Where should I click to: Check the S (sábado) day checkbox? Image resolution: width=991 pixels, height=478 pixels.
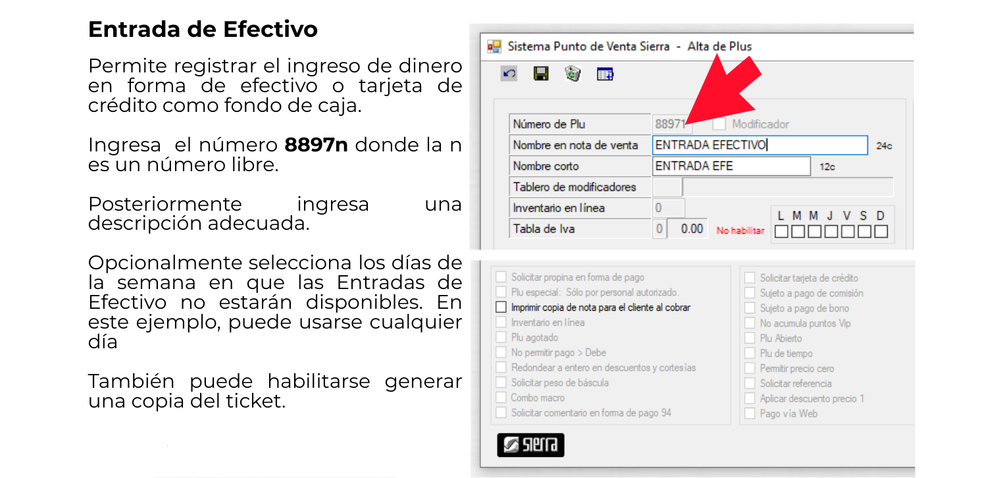pos(864,231)
